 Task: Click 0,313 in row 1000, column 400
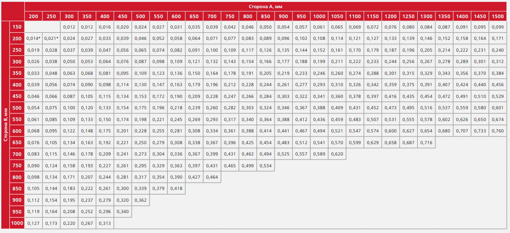(105, 223)
